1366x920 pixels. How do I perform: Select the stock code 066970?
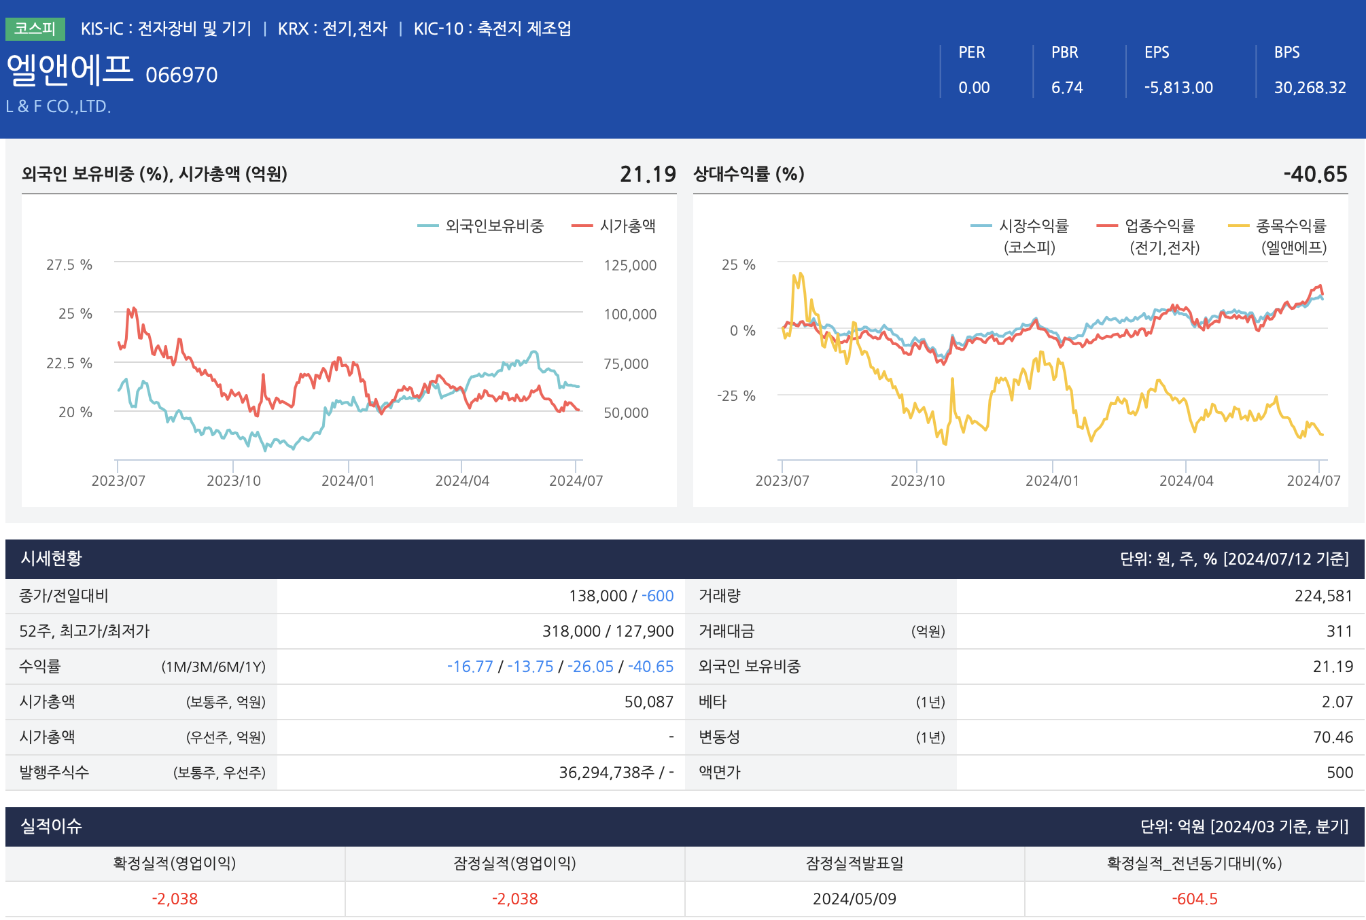181,75
